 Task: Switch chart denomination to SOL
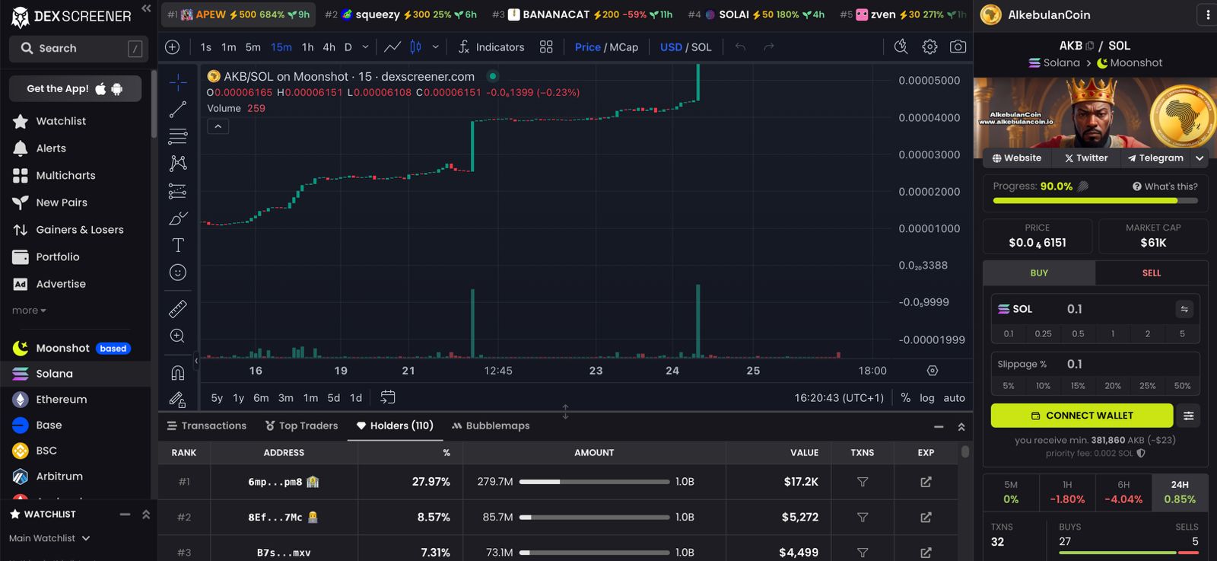(x=701, y=47)
